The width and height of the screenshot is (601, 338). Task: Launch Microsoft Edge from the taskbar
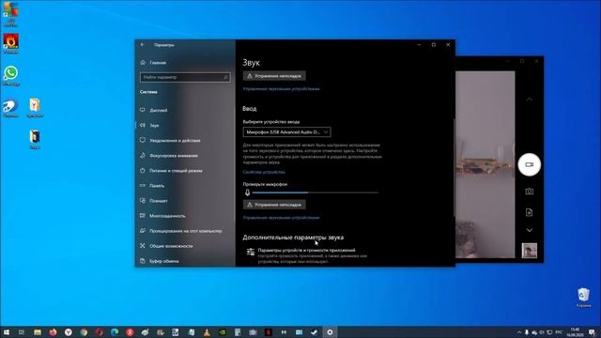[115, 332]
